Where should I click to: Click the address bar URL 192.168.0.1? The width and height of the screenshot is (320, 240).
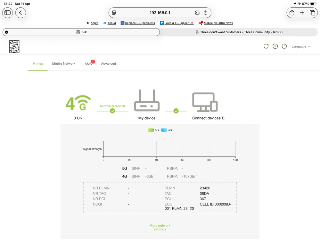160,12
